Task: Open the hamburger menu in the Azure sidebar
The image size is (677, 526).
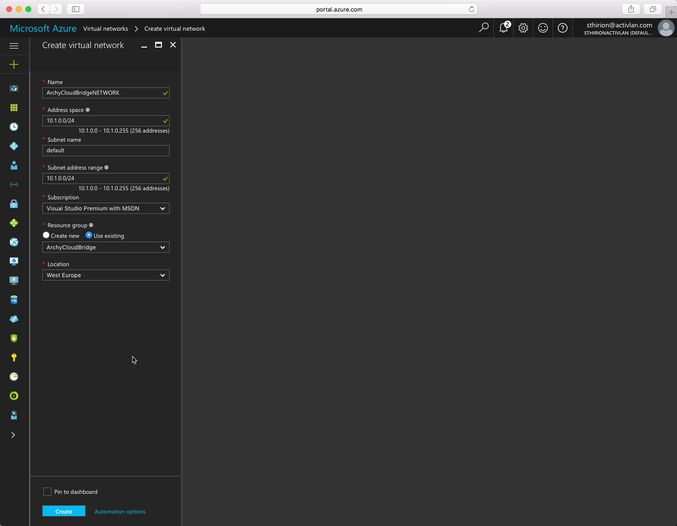Action: coord(14,46)
